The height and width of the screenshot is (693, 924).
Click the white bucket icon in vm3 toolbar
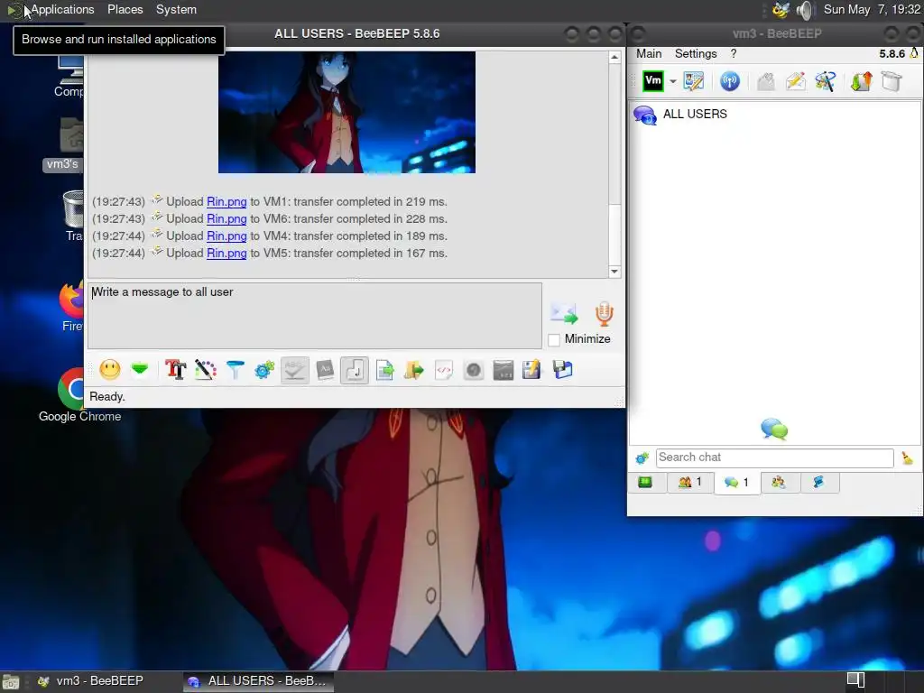tap(892, 80)
